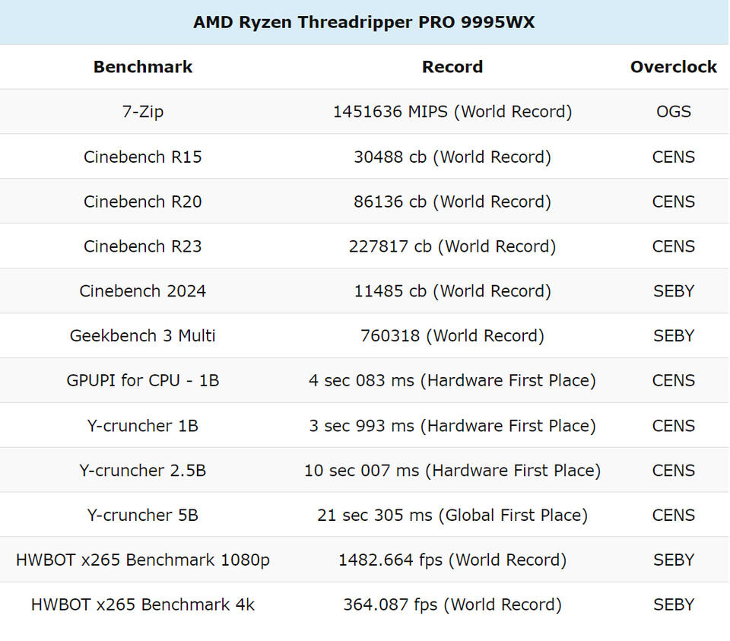Click the Y-cruncher 2.5B cell
The height and width of the screenshot is (641, 730).
(143, 470)
